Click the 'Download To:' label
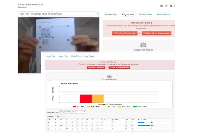Screen dimensions: 221x139 tap(52, 116)
